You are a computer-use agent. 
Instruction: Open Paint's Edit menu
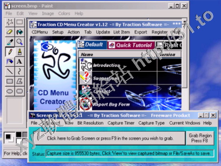tap(20, 14)
